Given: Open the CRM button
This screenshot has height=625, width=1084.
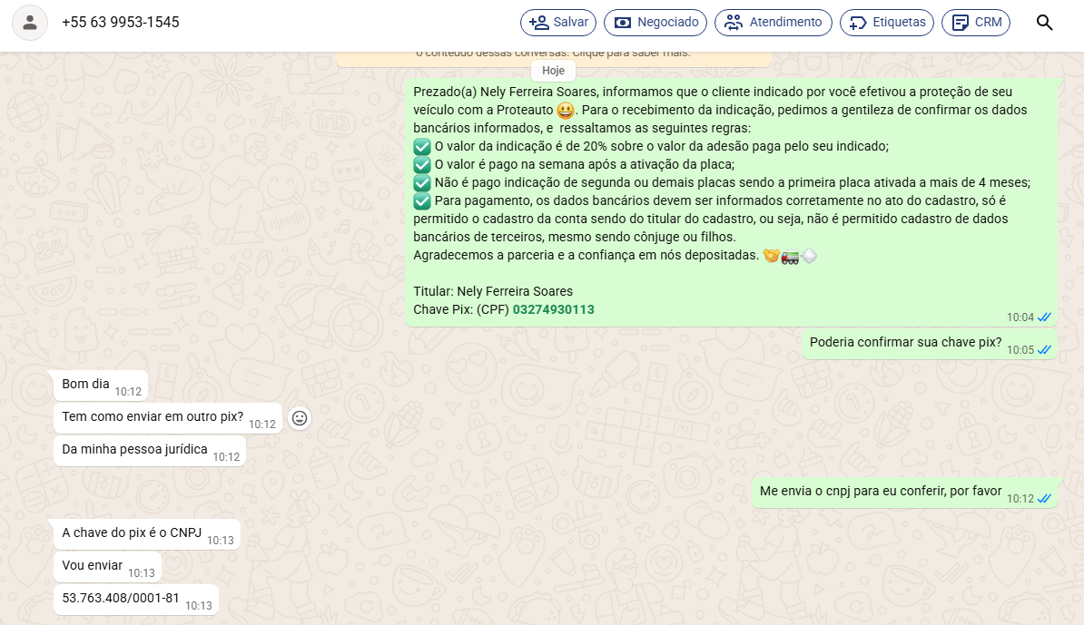Looking at the screenshot, I should tap(976, 23).
